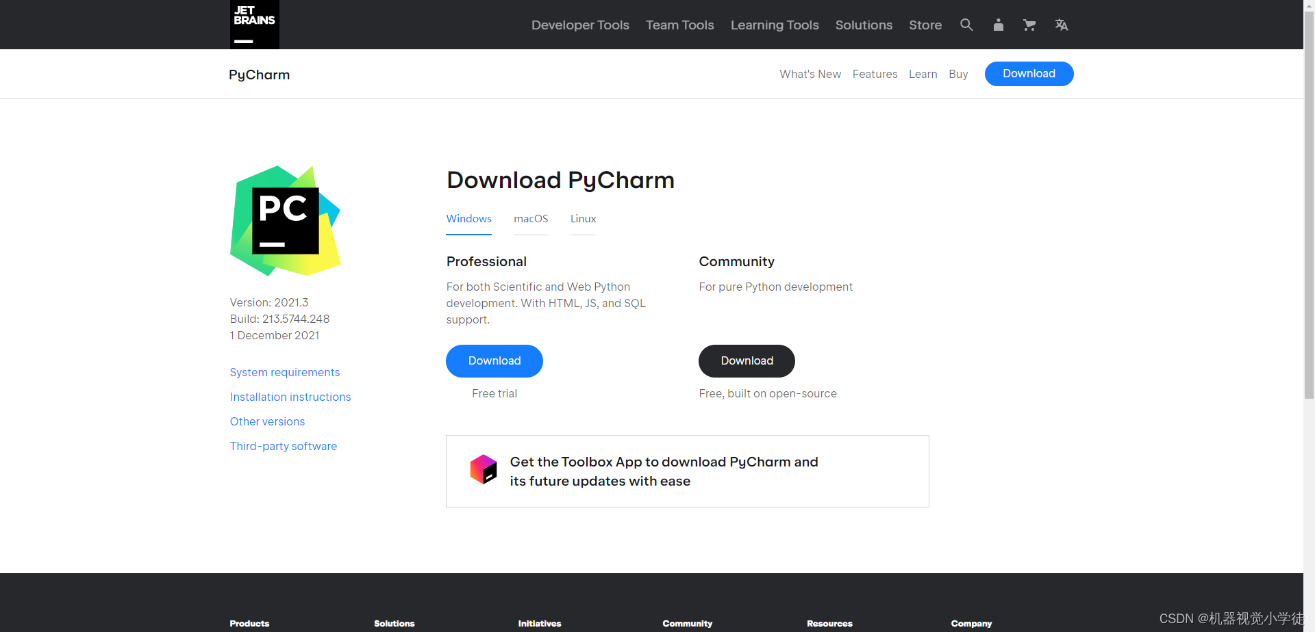
Task: Open the What's New link
Action: (x=810, y=74)
